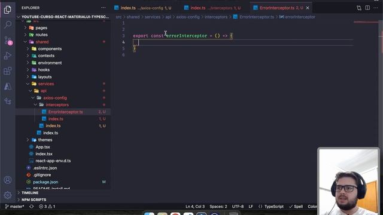Expand the NPM SCRIPTS section

(x=63, y=199)
